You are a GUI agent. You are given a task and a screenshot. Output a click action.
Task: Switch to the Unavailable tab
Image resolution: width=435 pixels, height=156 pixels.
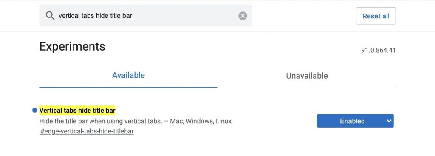pyautogui.click(x=307, y=76)
